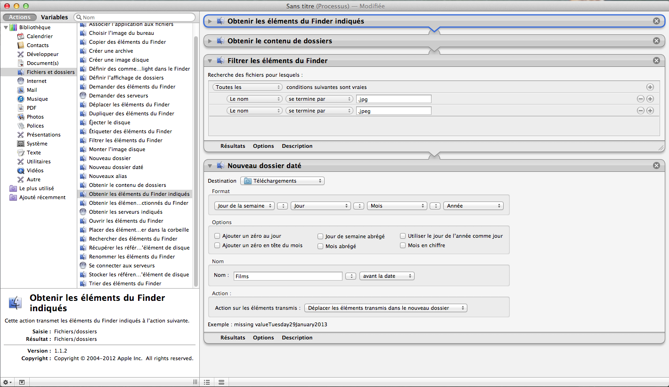The width and height of the screenshot is (669, 387).
Task: Open the Destination Téléchargements dropdown
Action: [x=282, y=181]
